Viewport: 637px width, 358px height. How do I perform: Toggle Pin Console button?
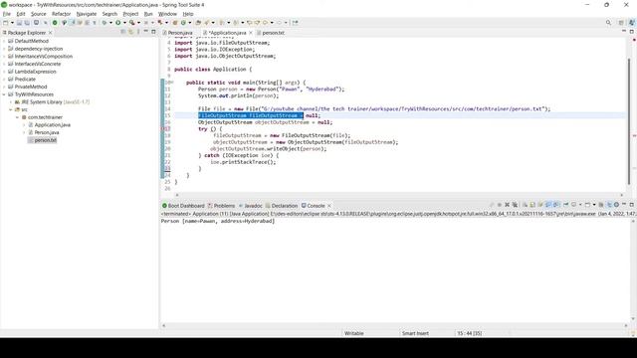(x=566, y=205)
